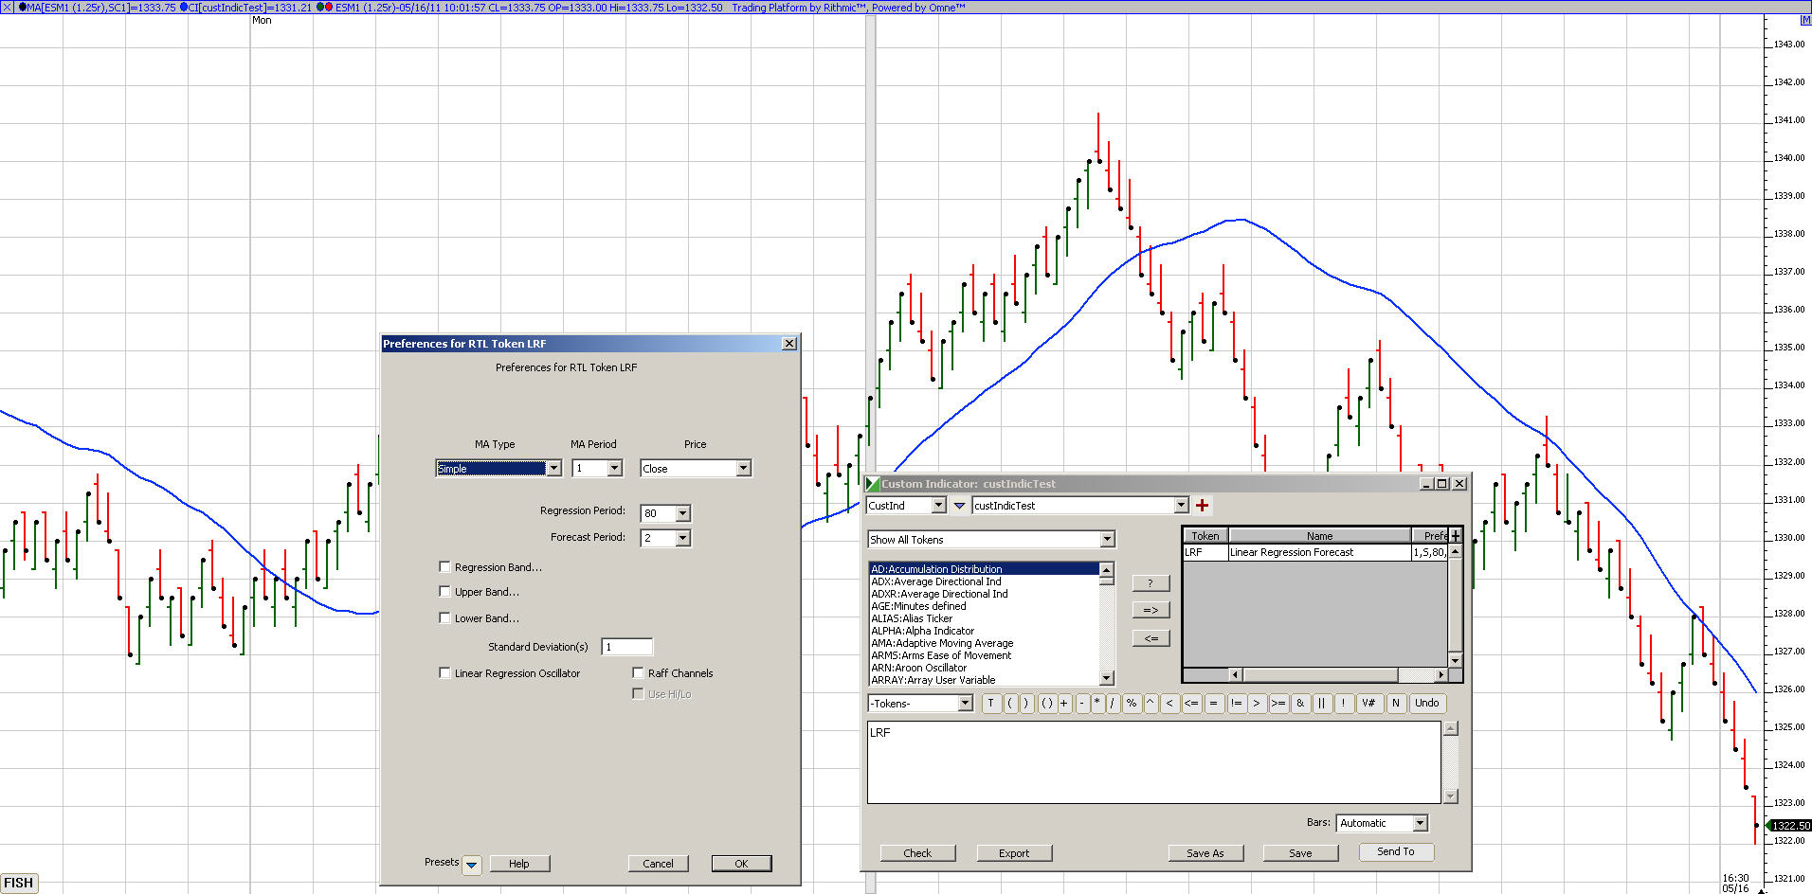Insert the T operator in formula
The image size is (1812, 894).
[990, 703]
